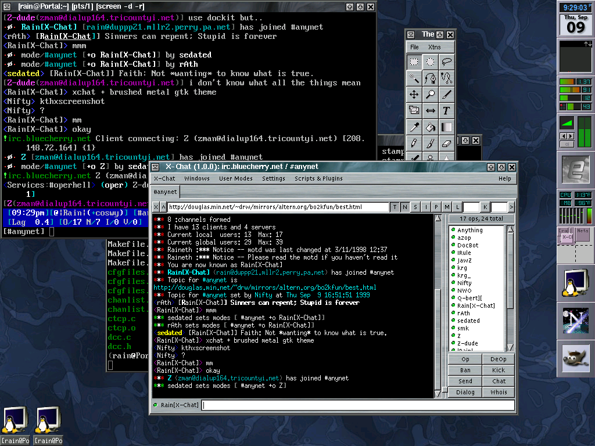The image size is (595, 446).
Task: Select the Bucket Fill tool
Action: coord(431,127)
